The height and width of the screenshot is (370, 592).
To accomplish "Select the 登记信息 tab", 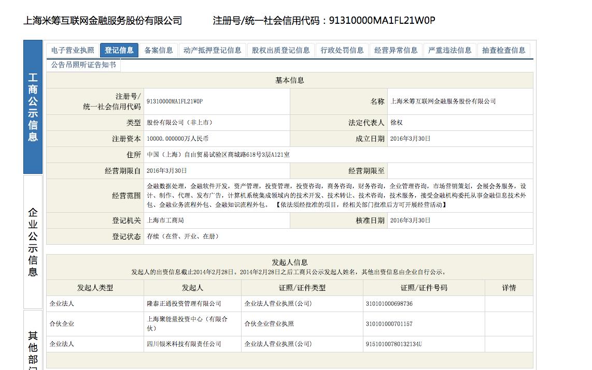I will [x=119, y=50].
